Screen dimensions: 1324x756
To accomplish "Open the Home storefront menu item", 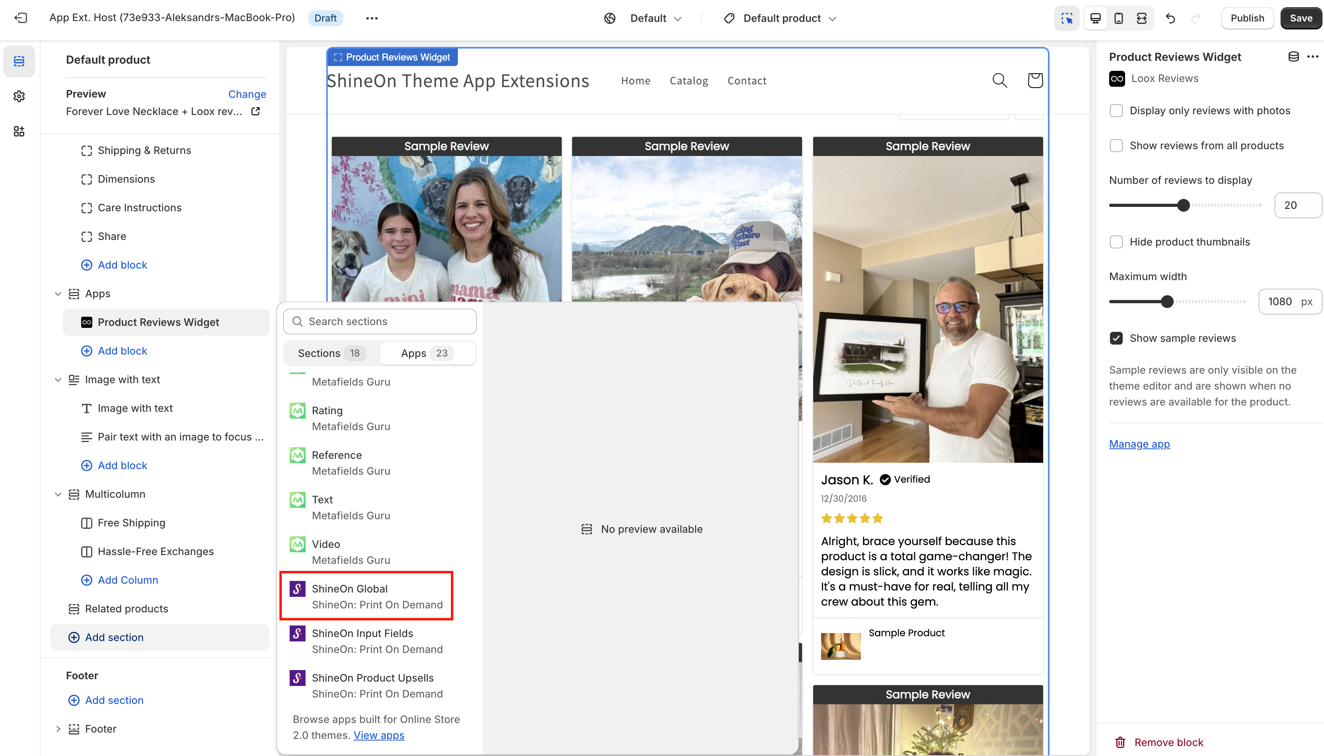I will [635, 80].
